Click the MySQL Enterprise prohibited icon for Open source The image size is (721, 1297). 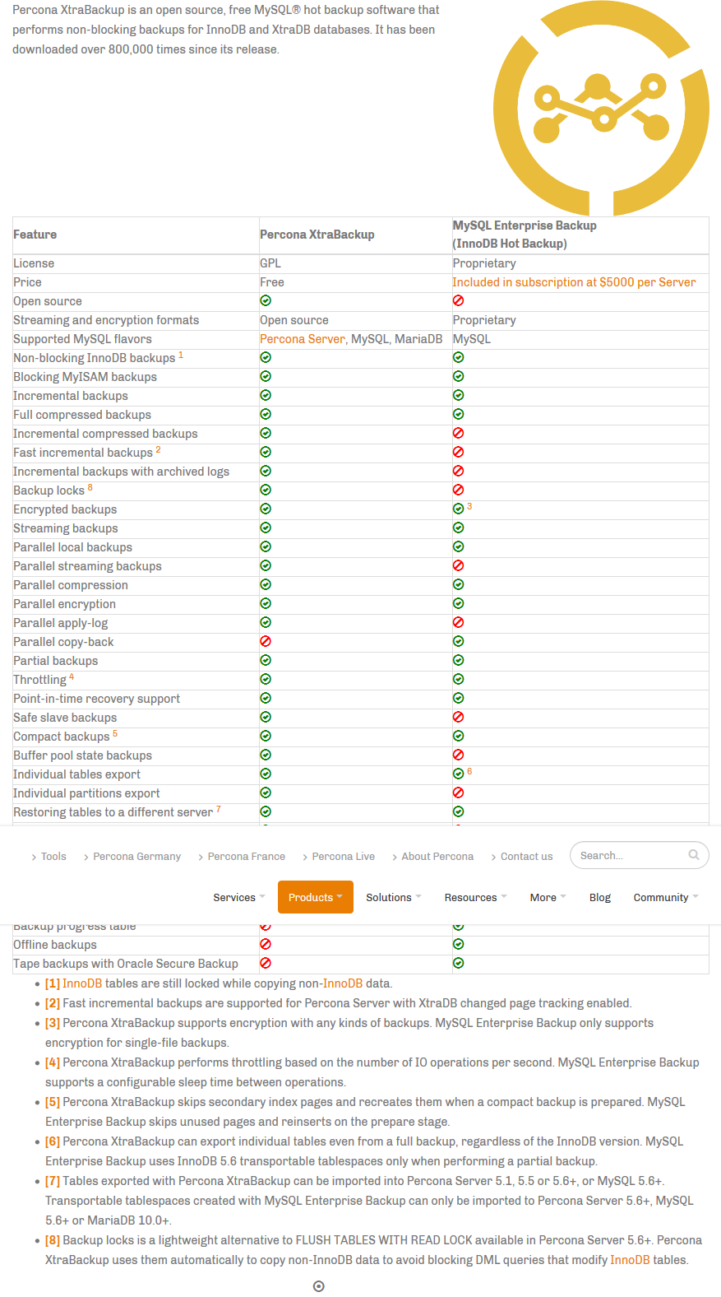point(458,300)
